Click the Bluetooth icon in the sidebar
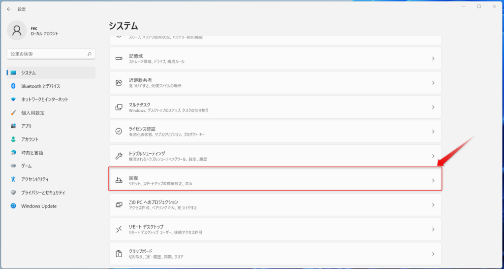Image resolution: width=504 pixels, height=269 pixels. (13, 86)
